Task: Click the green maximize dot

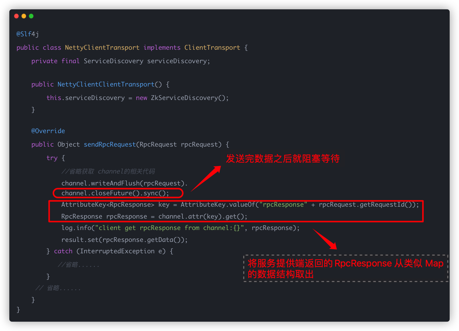Action: coord(31,16)
